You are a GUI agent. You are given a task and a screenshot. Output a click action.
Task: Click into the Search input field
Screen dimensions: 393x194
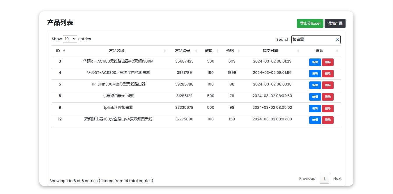coord(313,40)
